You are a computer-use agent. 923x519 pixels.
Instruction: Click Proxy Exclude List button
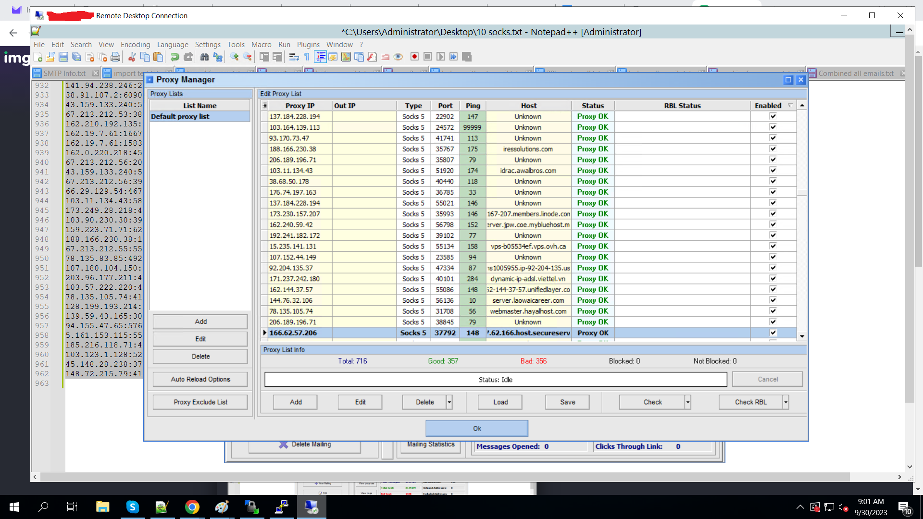tap(200, 402)
